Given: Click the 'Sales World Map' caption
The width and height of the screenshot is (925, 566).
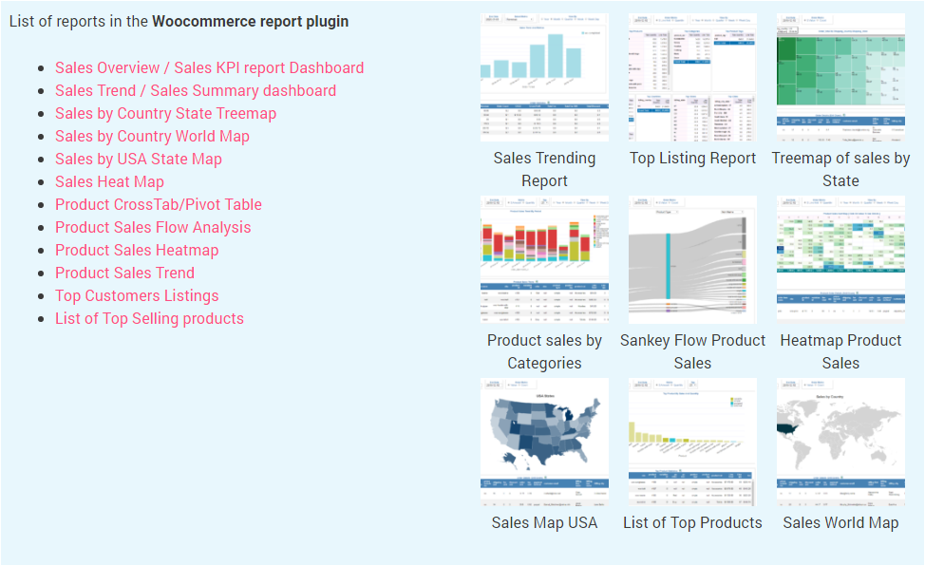Looking at the screenshot, I should [x=840, y=523].
